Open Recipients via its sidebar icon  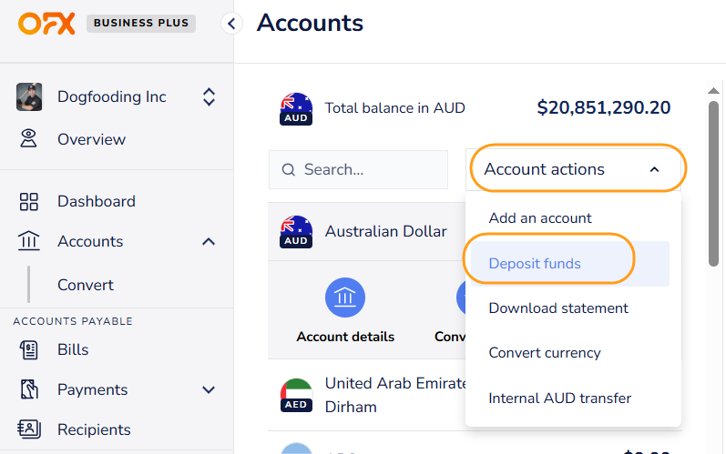click(x=29, y=429)
